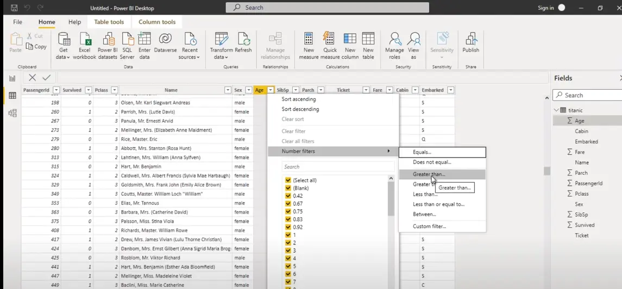
Task: Uncheck the 0.42 checkbox
Action: pos(288,196)
